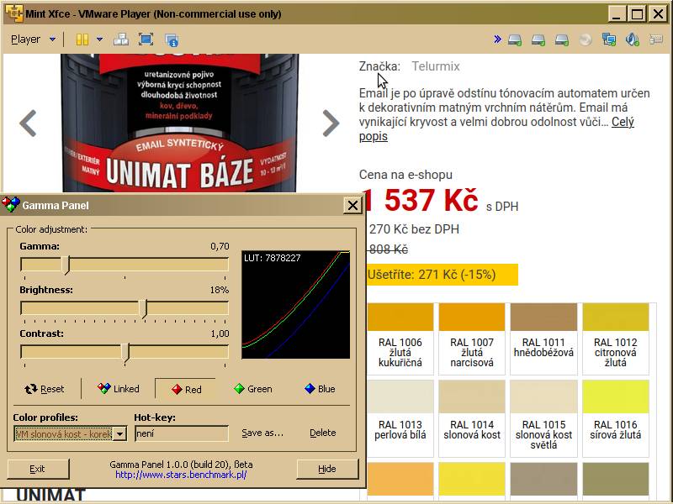Screen dimensions: 673x504
Task: Click the Telurmix brand name
Action: click(x=436, y=66)
